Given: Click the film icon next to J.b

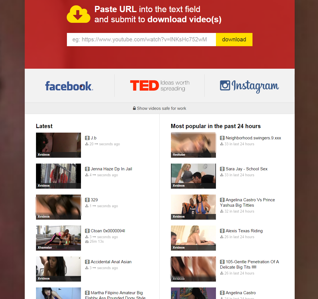Looking at the screenshot, I should (x=87, y=138).
